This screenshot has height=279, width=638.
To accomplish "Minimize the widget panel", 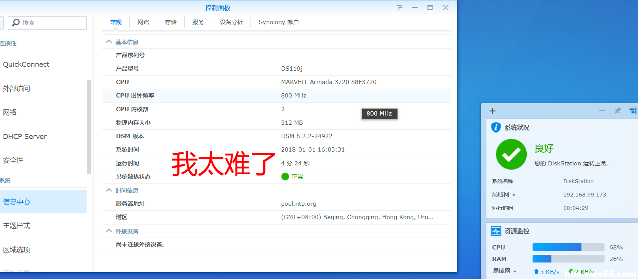I will coord(602,111).
